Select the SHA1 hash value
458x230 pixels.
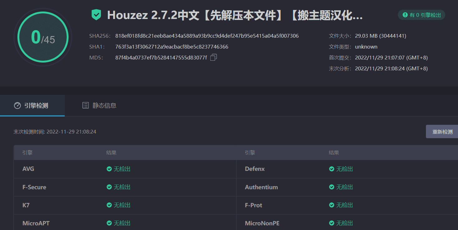coord(172,47)
